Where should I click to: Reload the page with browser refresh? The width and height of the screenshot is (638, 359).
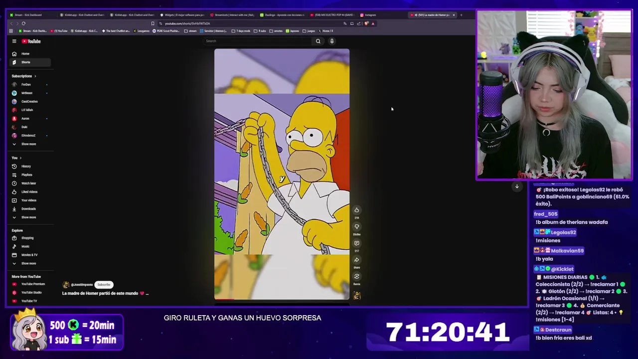click(x=23, y=23)
